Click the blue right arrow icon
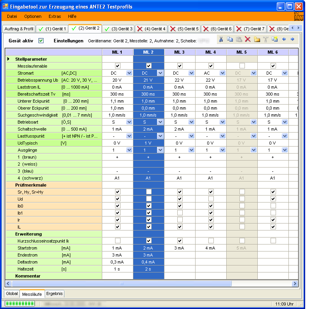 coord(292,39)
